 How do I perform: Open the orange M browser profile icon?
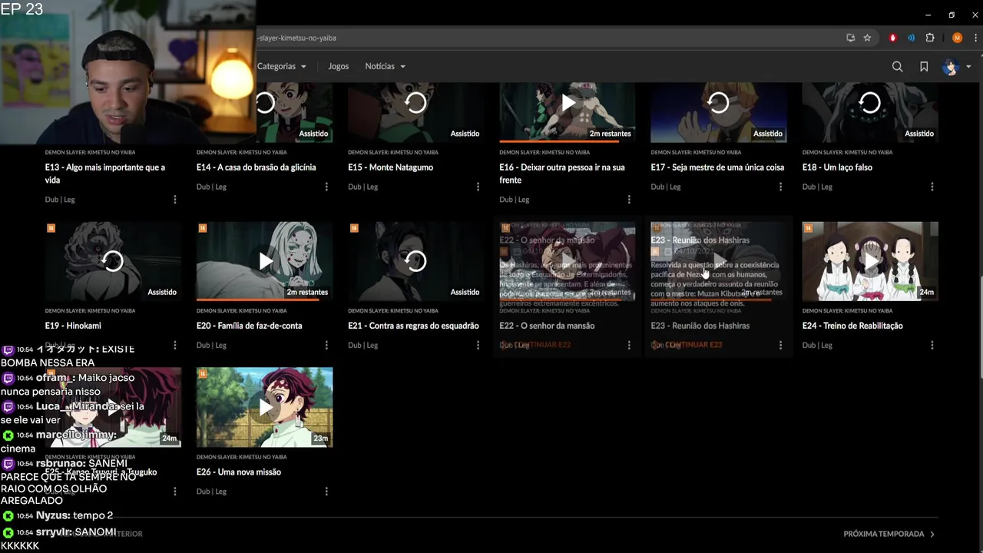coord(957,38)
